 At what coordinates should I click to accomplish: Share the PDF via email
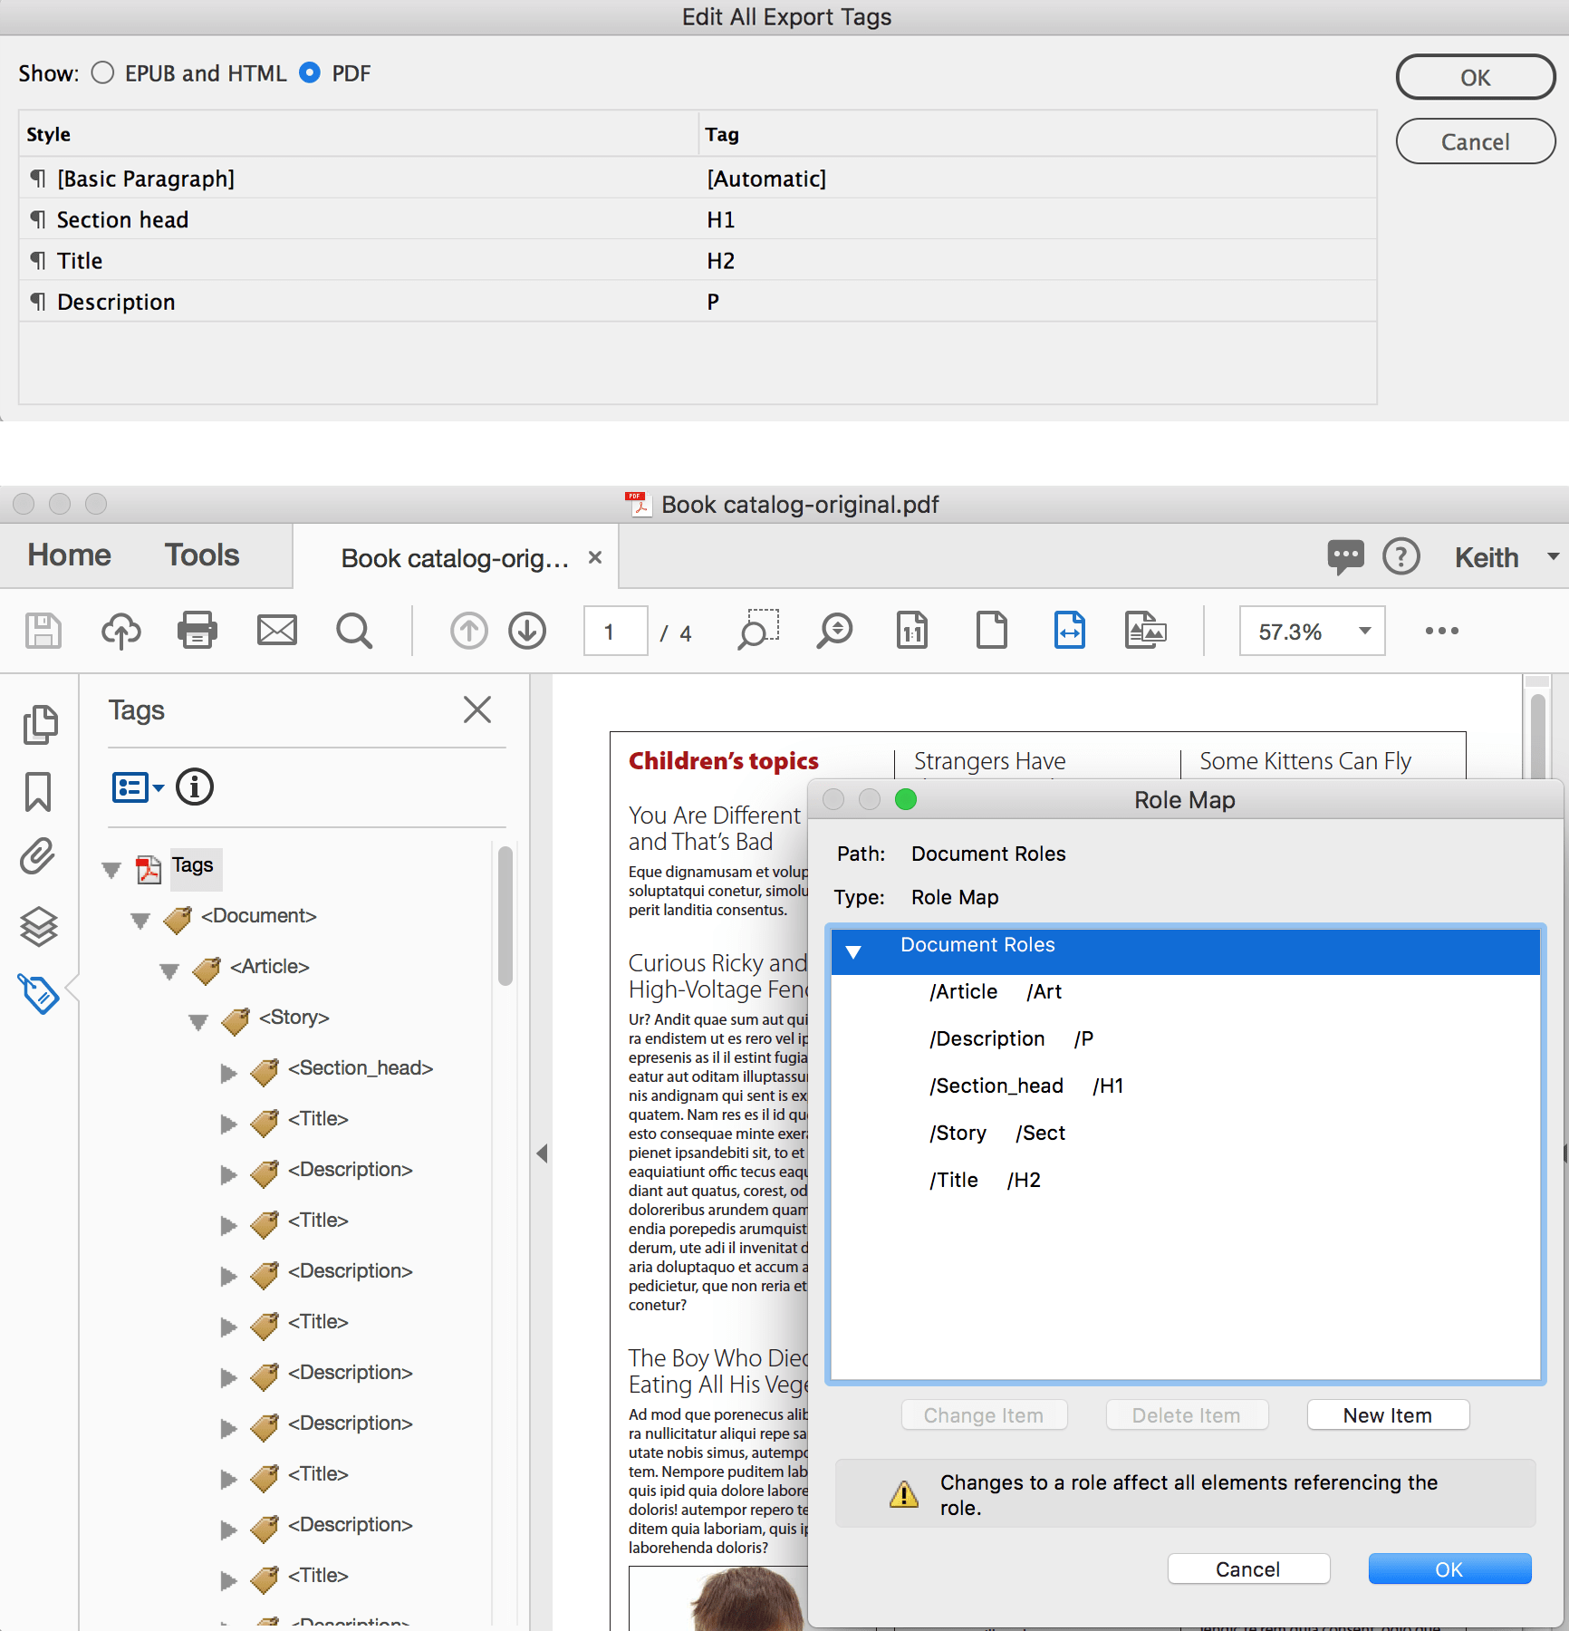[x=276, y=630]
